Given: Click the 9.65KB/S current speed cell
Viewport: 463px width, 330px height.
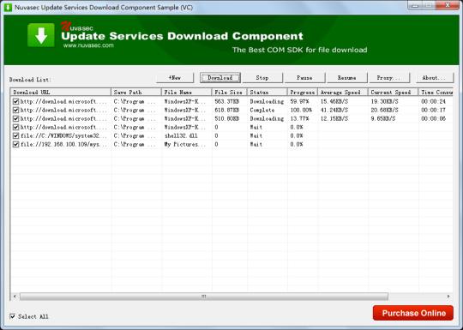Looking at the screenshot, I should pyautogui.click(x=383, y=118).
